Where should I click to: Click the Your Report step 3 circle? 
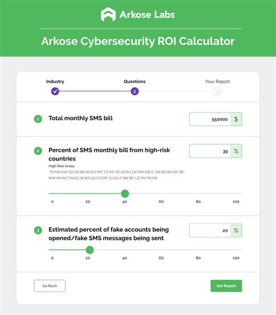(217, 92)
